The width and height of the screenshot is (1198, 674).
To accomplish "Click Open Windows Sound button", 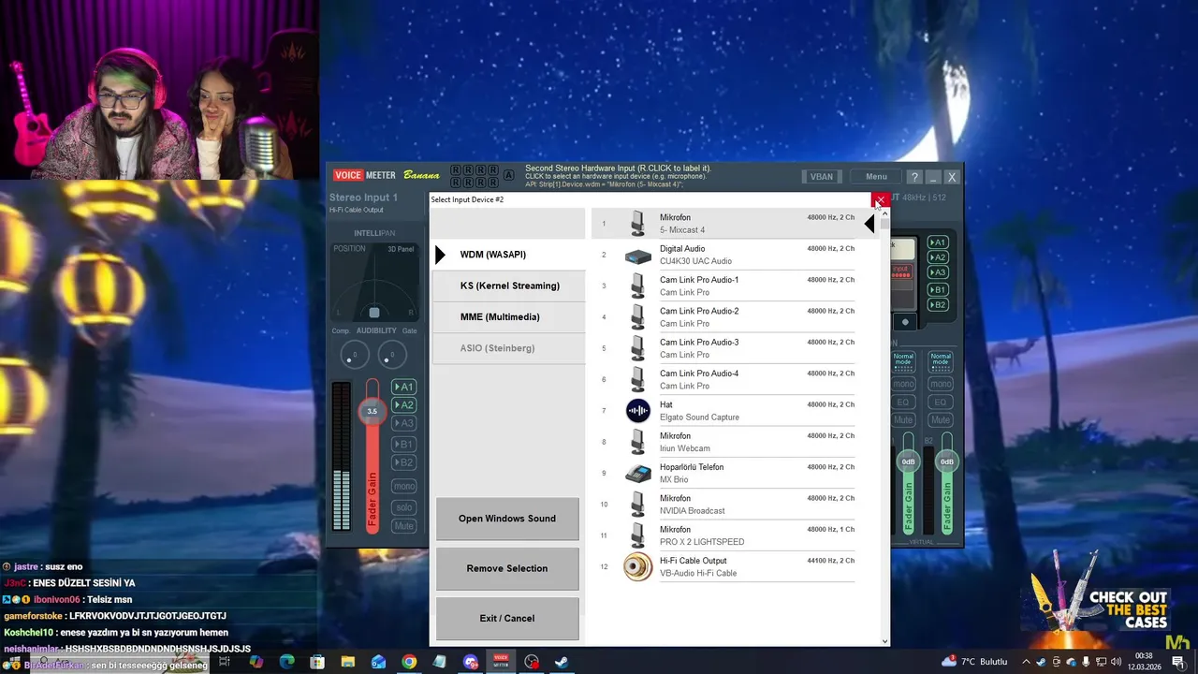I will pos(507,519).
